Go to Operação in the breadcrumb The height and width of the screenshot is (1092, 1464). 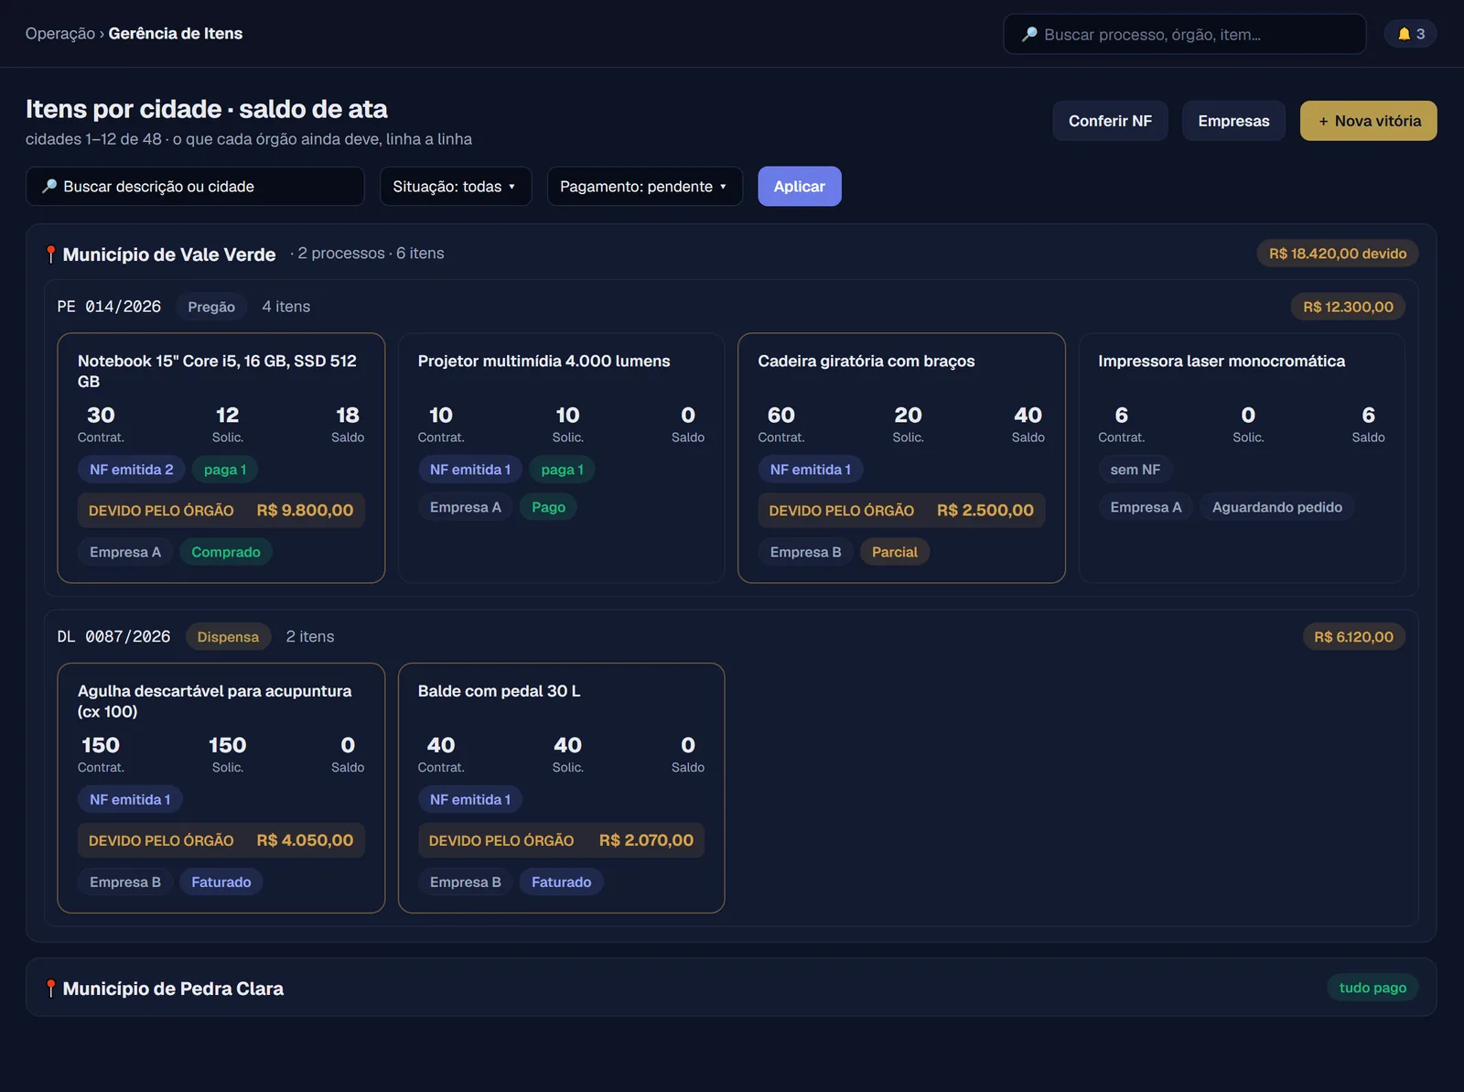60,34
